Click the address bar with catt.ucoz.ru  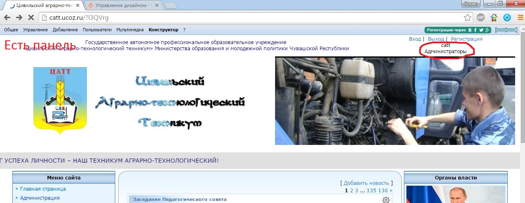(x=247, y=18)
